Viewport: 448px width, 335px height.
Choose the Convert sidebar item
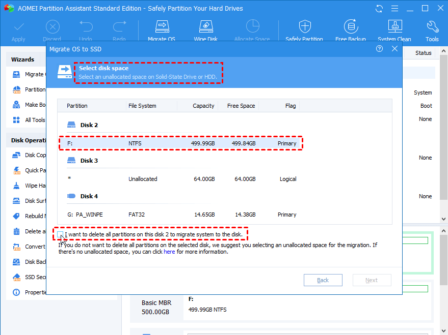pyautogui.click(x=29, y=247)
